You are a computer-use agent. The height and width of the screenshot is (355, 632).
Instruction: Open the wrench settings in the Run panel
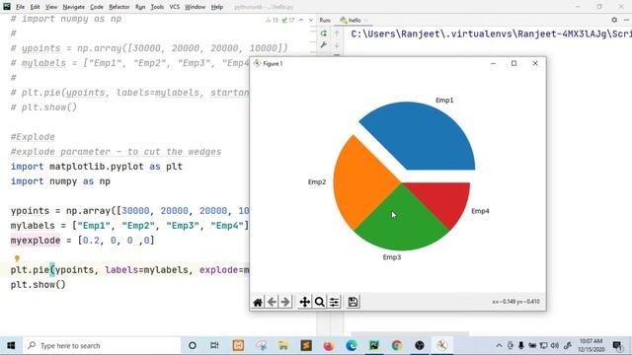324,45
